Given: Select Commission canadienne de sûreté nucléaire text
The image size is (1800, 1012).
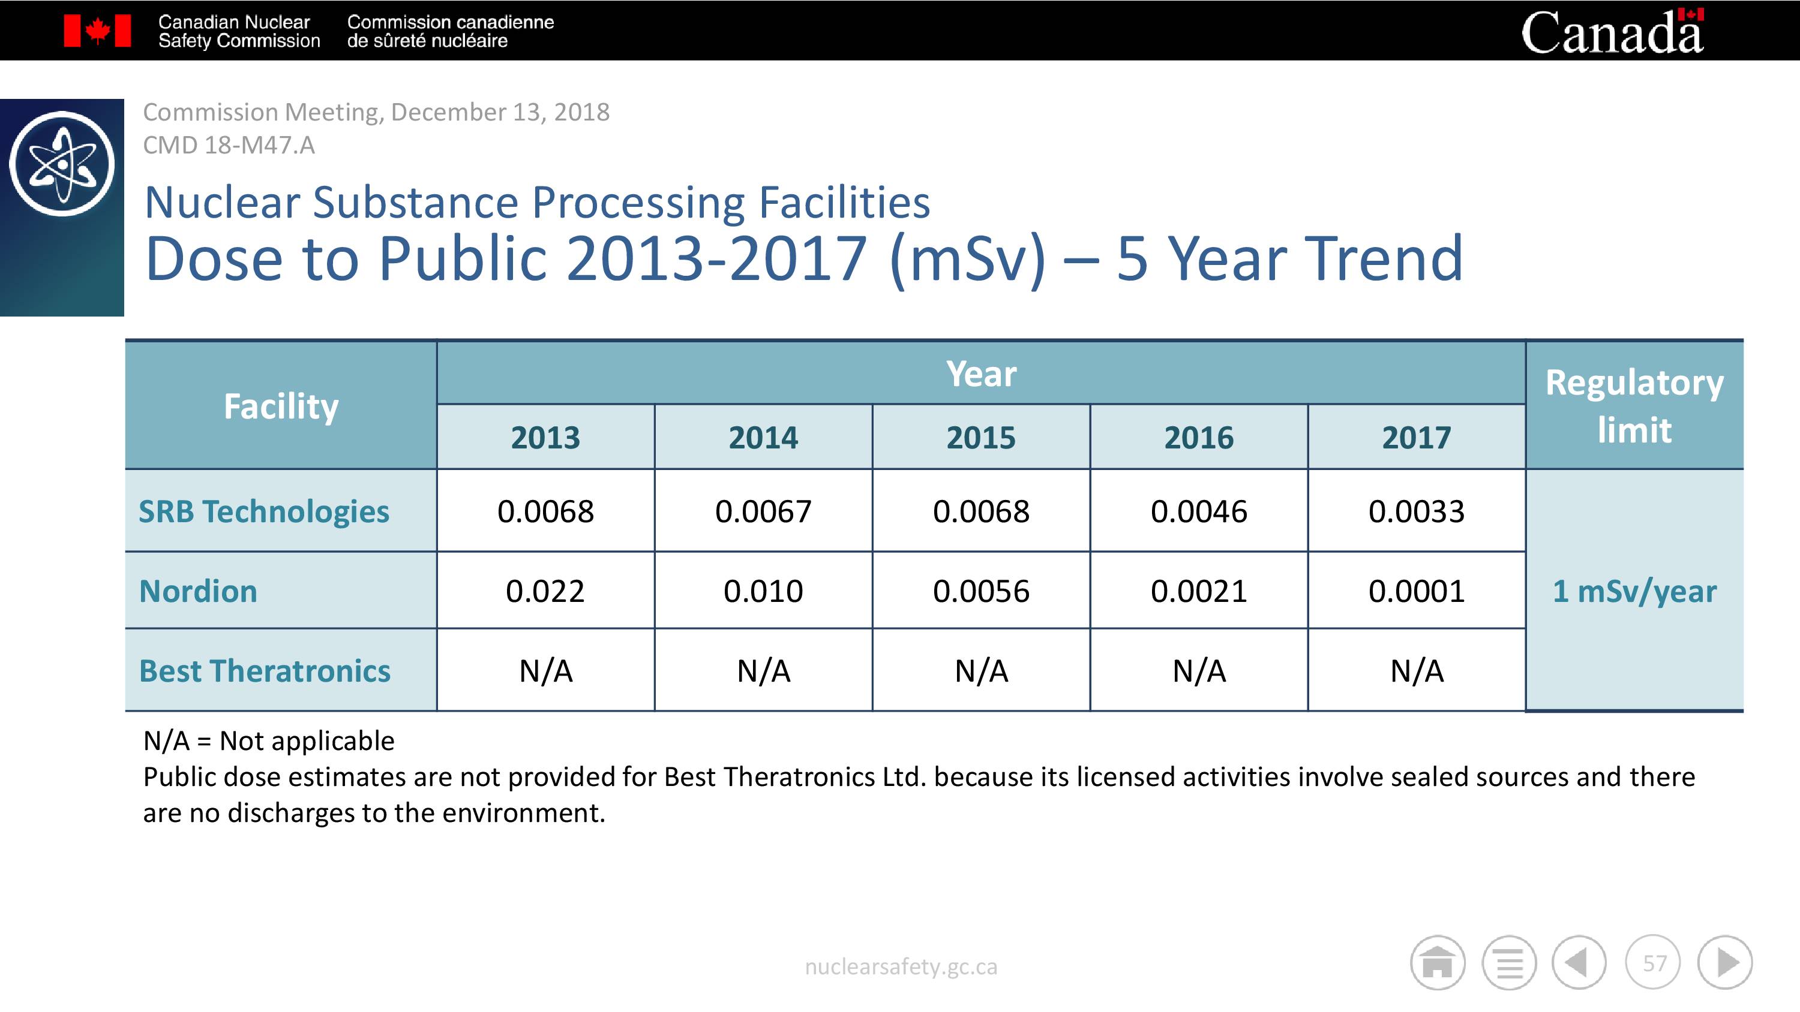Looking at the screenshot, I should (x=450, y=31).
